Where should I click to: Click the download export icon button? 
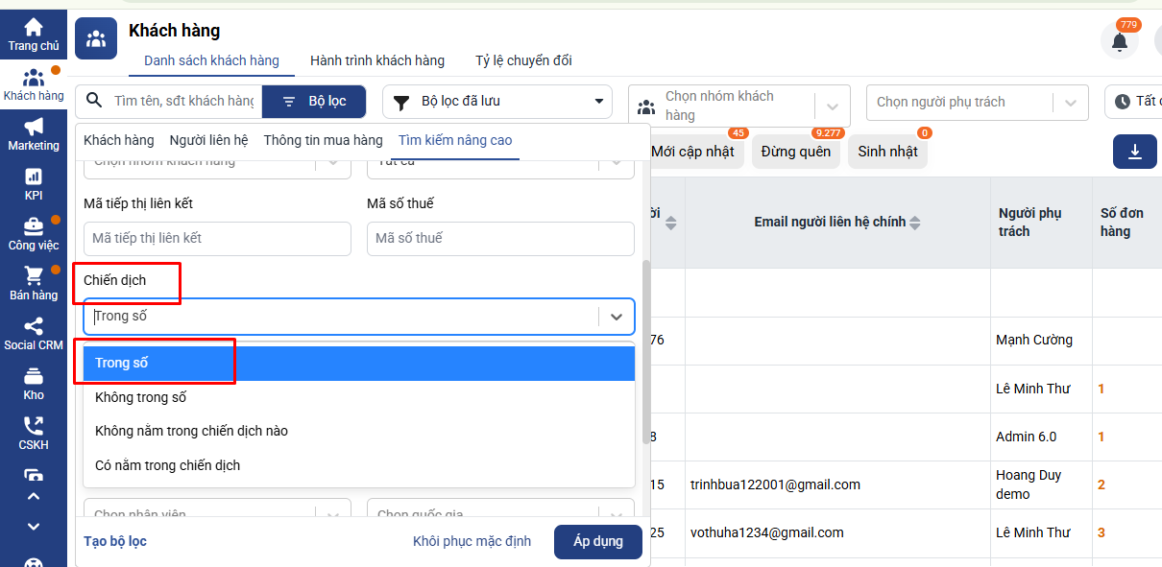tap(1134, 152)
